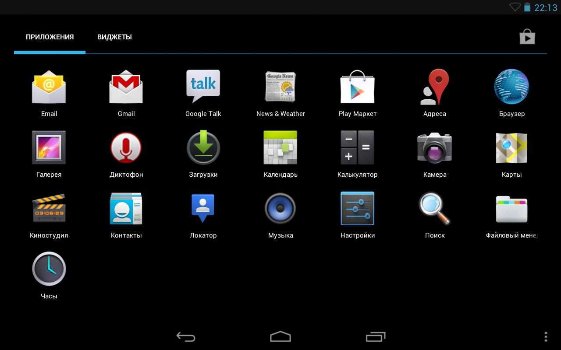561x350 pixels.
Task: Launch the Браузер globe icon
Action: (x=511, y=87)
